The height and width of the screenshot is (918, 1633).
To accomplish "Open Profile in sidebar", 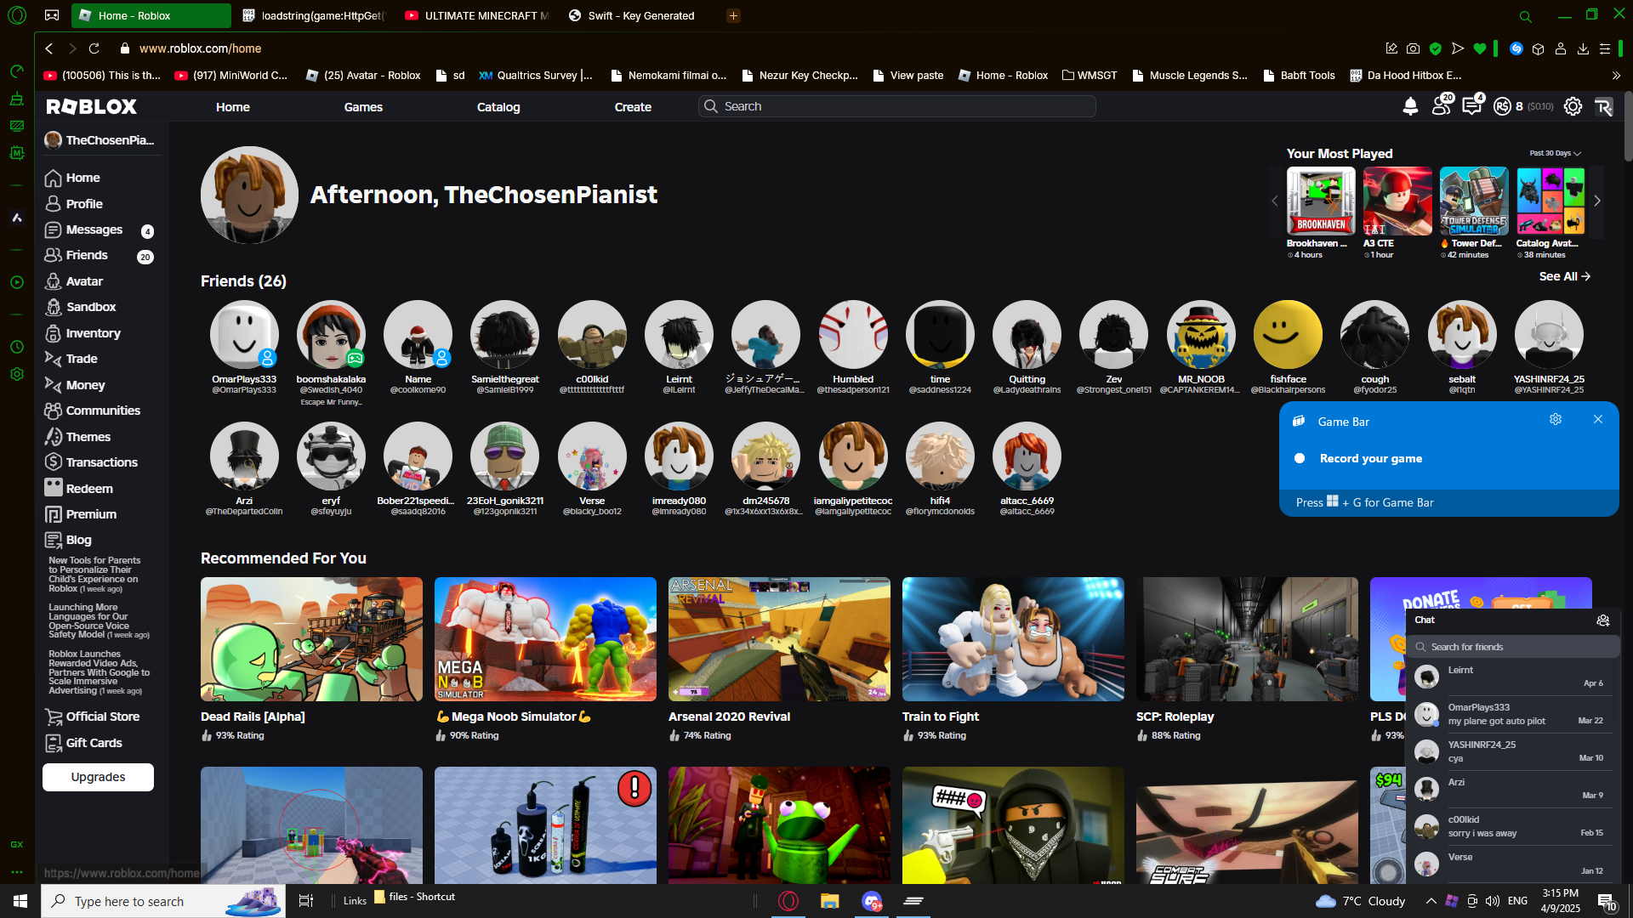I will pos(74,204).
